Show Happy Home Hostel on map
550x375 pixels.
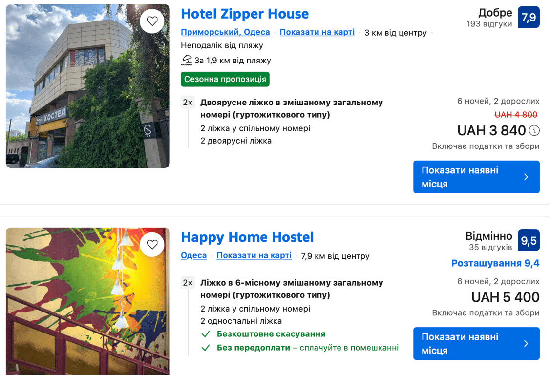(254, 256)
